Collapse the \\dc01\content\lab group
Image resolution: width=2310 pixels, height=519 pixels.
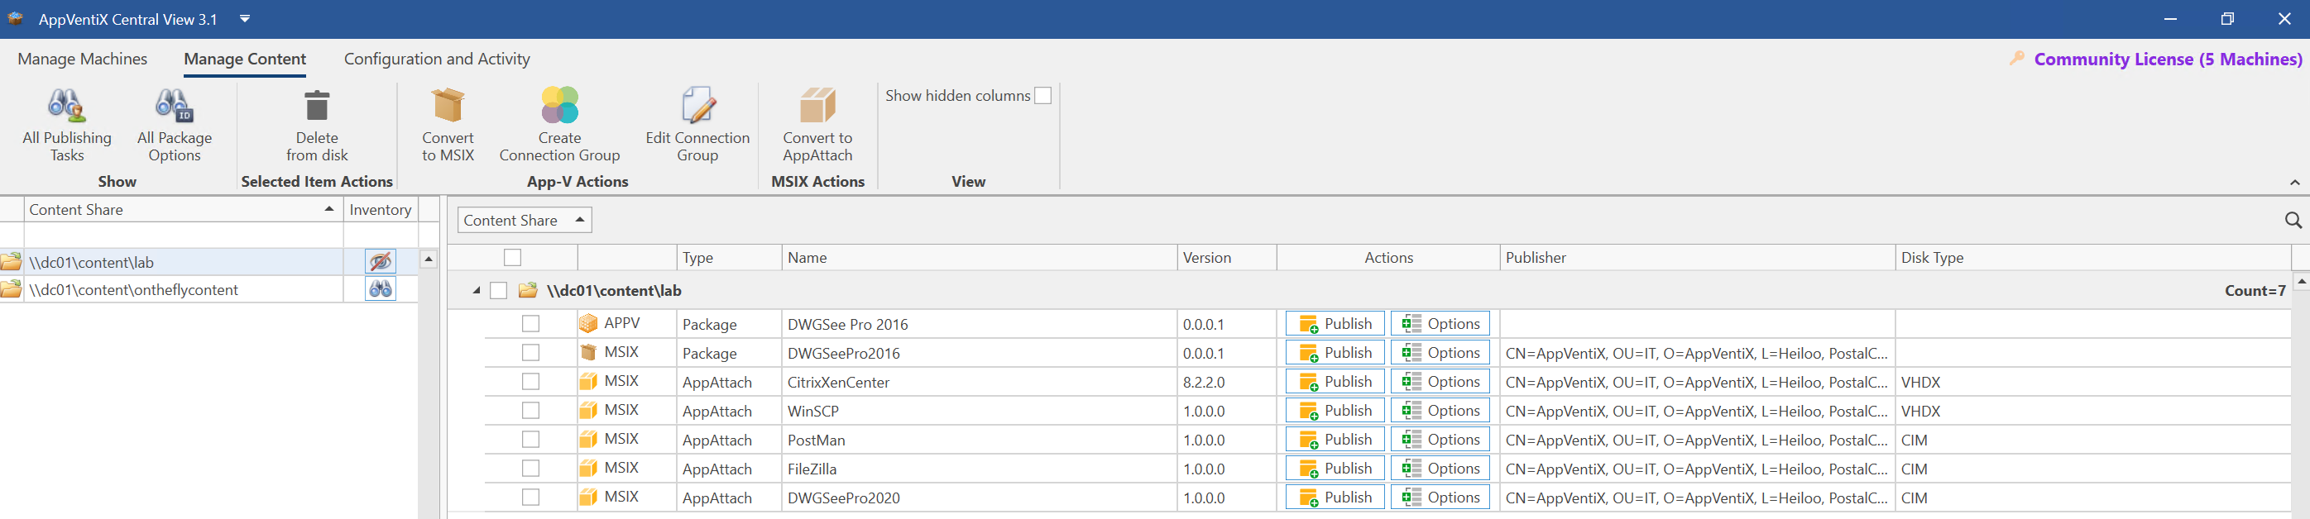pos(477,290)
